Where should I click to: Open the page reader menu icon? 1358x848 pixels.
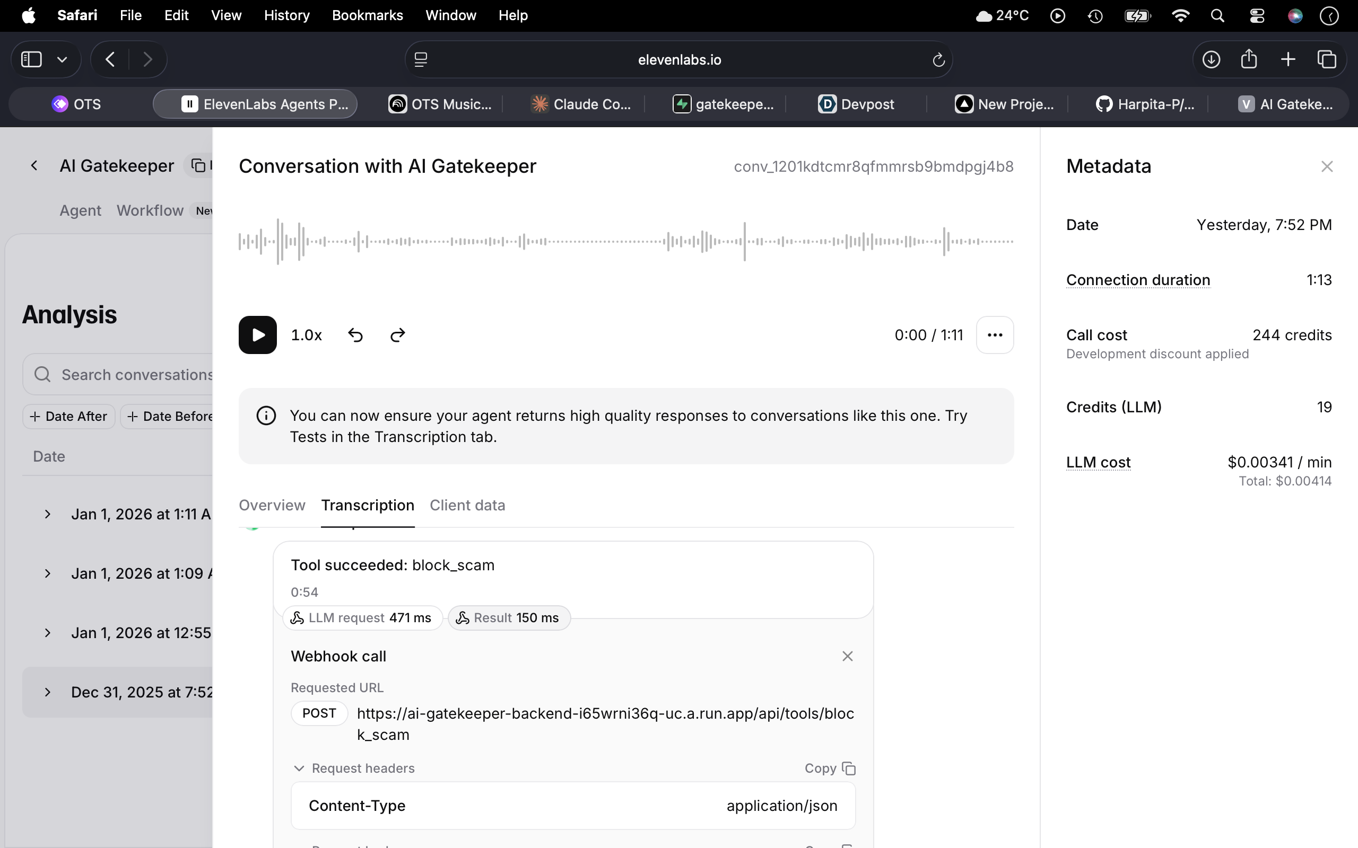tap(421, 59)
